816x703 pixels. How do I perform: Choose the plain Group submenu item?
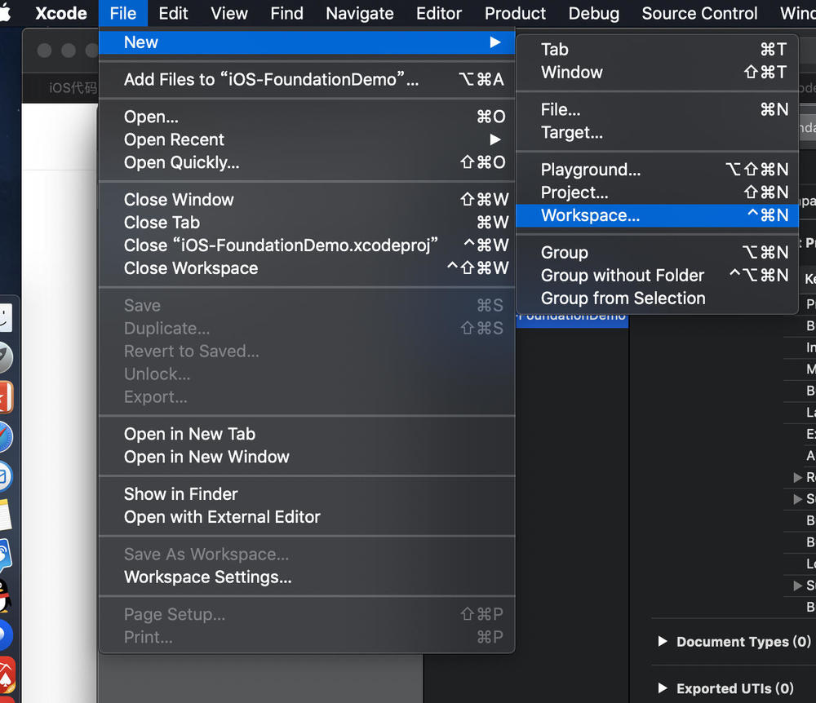657,252
